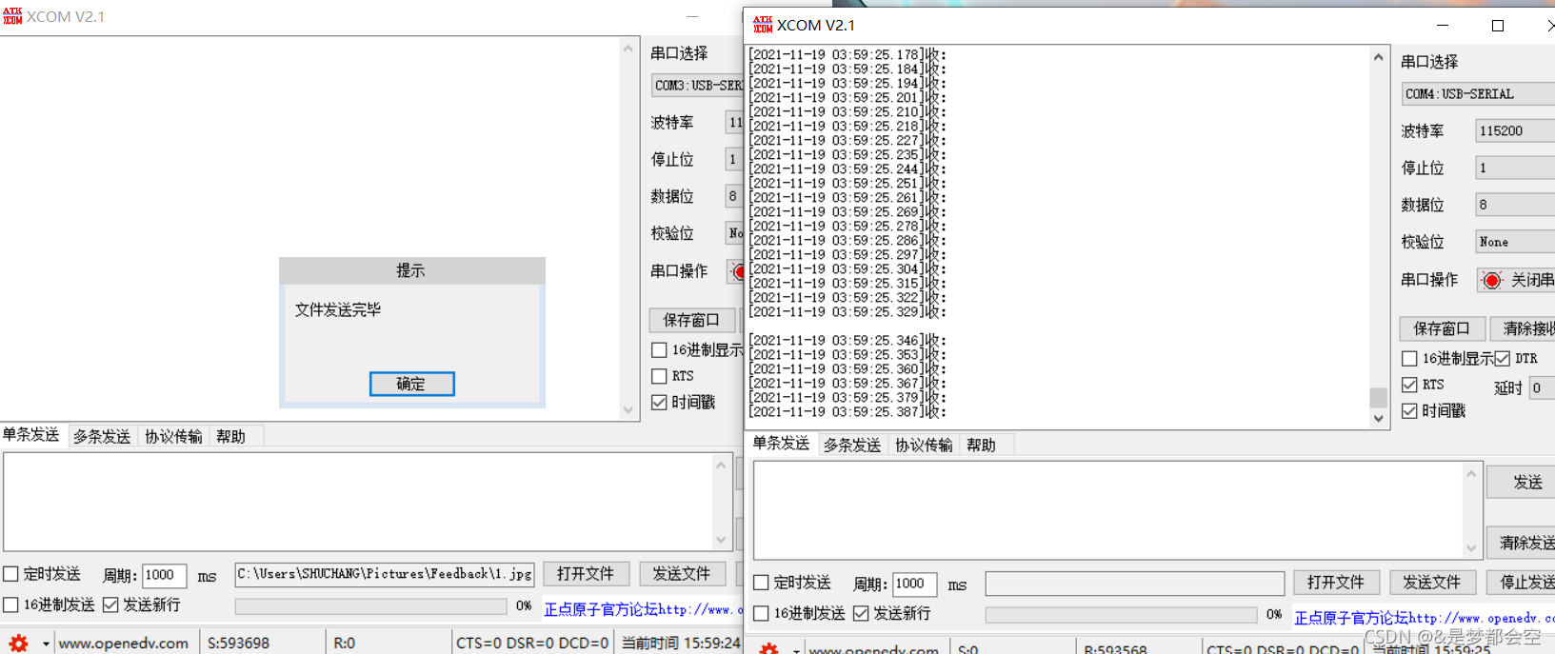Open 正点原子官方论坛 link in right window
This screenshot has width=1555, height=654.
1425,619
